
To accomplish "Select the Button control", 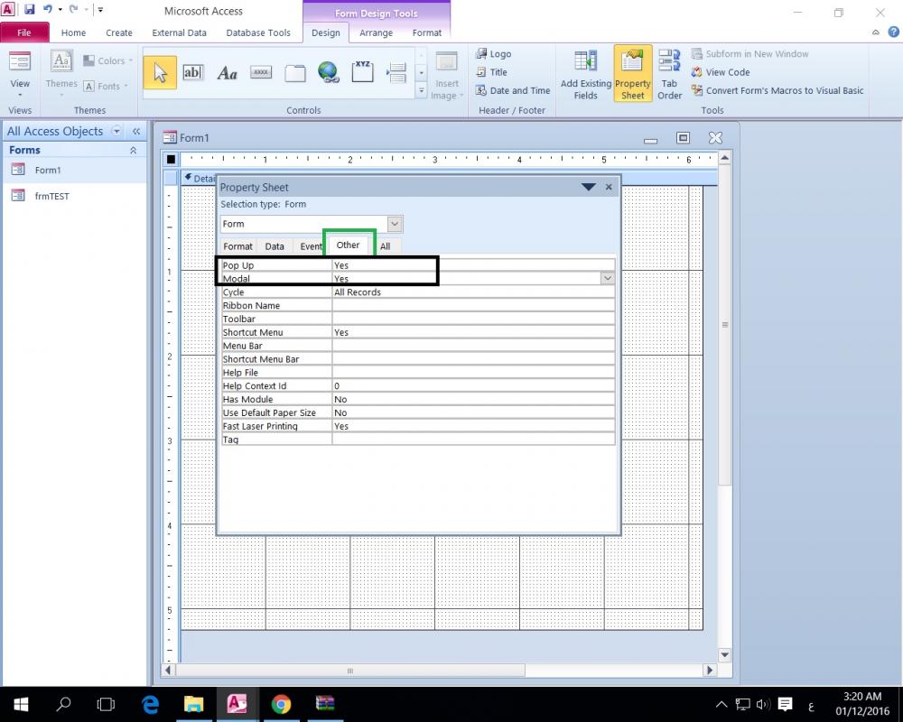I will (x=261, y=73).
